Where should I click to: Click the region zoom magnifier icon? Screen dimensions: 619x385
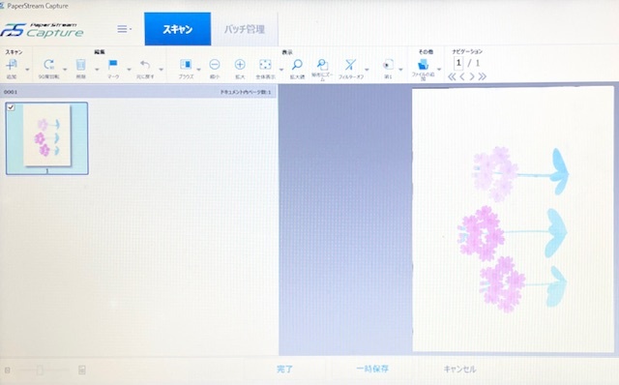tap(322, 65)
